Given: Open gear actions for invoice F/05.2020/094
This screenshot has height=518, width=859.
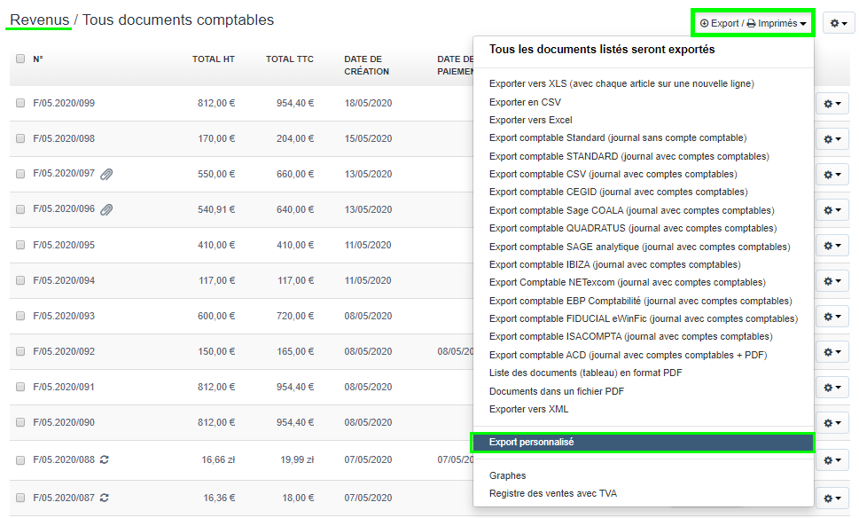Looking at the screenshot, I should pyautogui.click(x=832, y=281).
